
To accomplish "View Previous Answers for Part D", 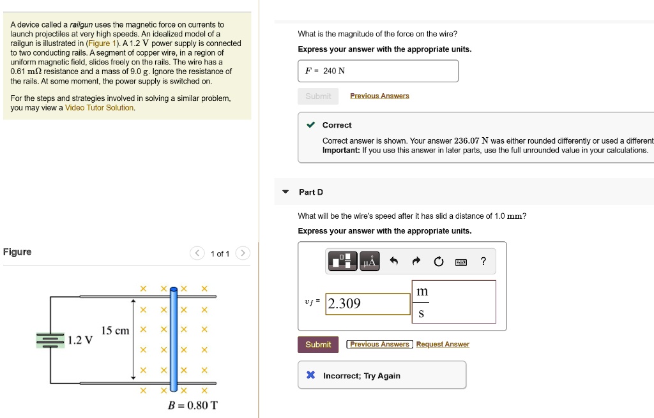I will click(379, 343).
